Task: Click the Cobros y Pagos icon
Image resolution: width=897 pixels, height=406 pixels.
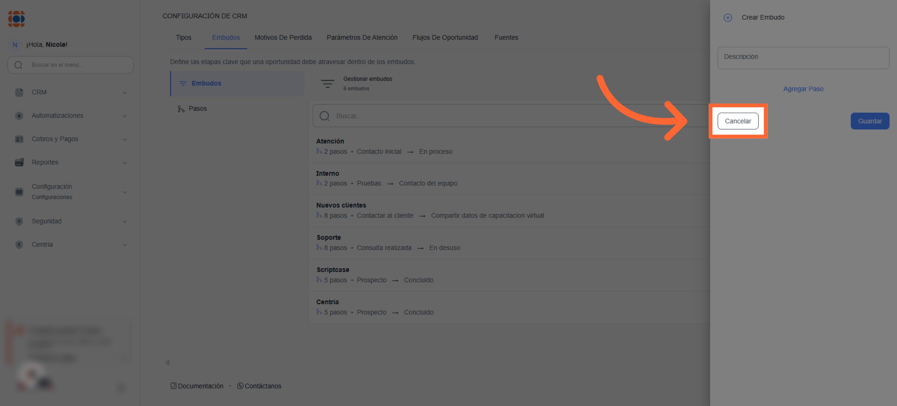Action: [x=19, y=139]
